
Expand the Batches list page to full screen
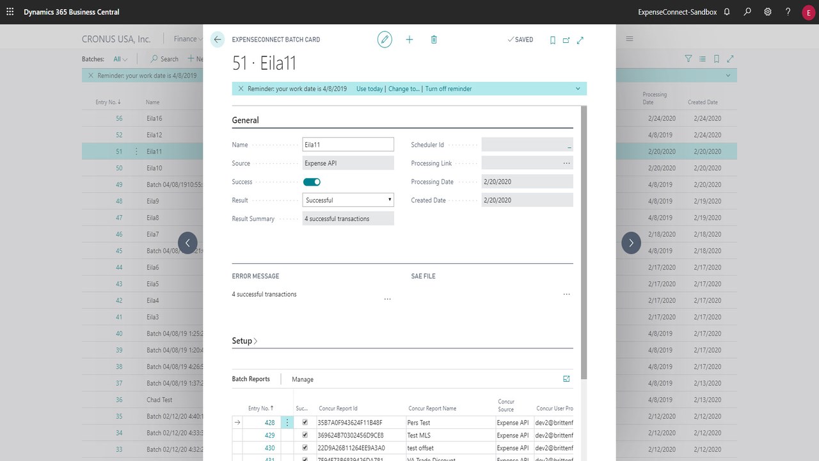[730, 59]
